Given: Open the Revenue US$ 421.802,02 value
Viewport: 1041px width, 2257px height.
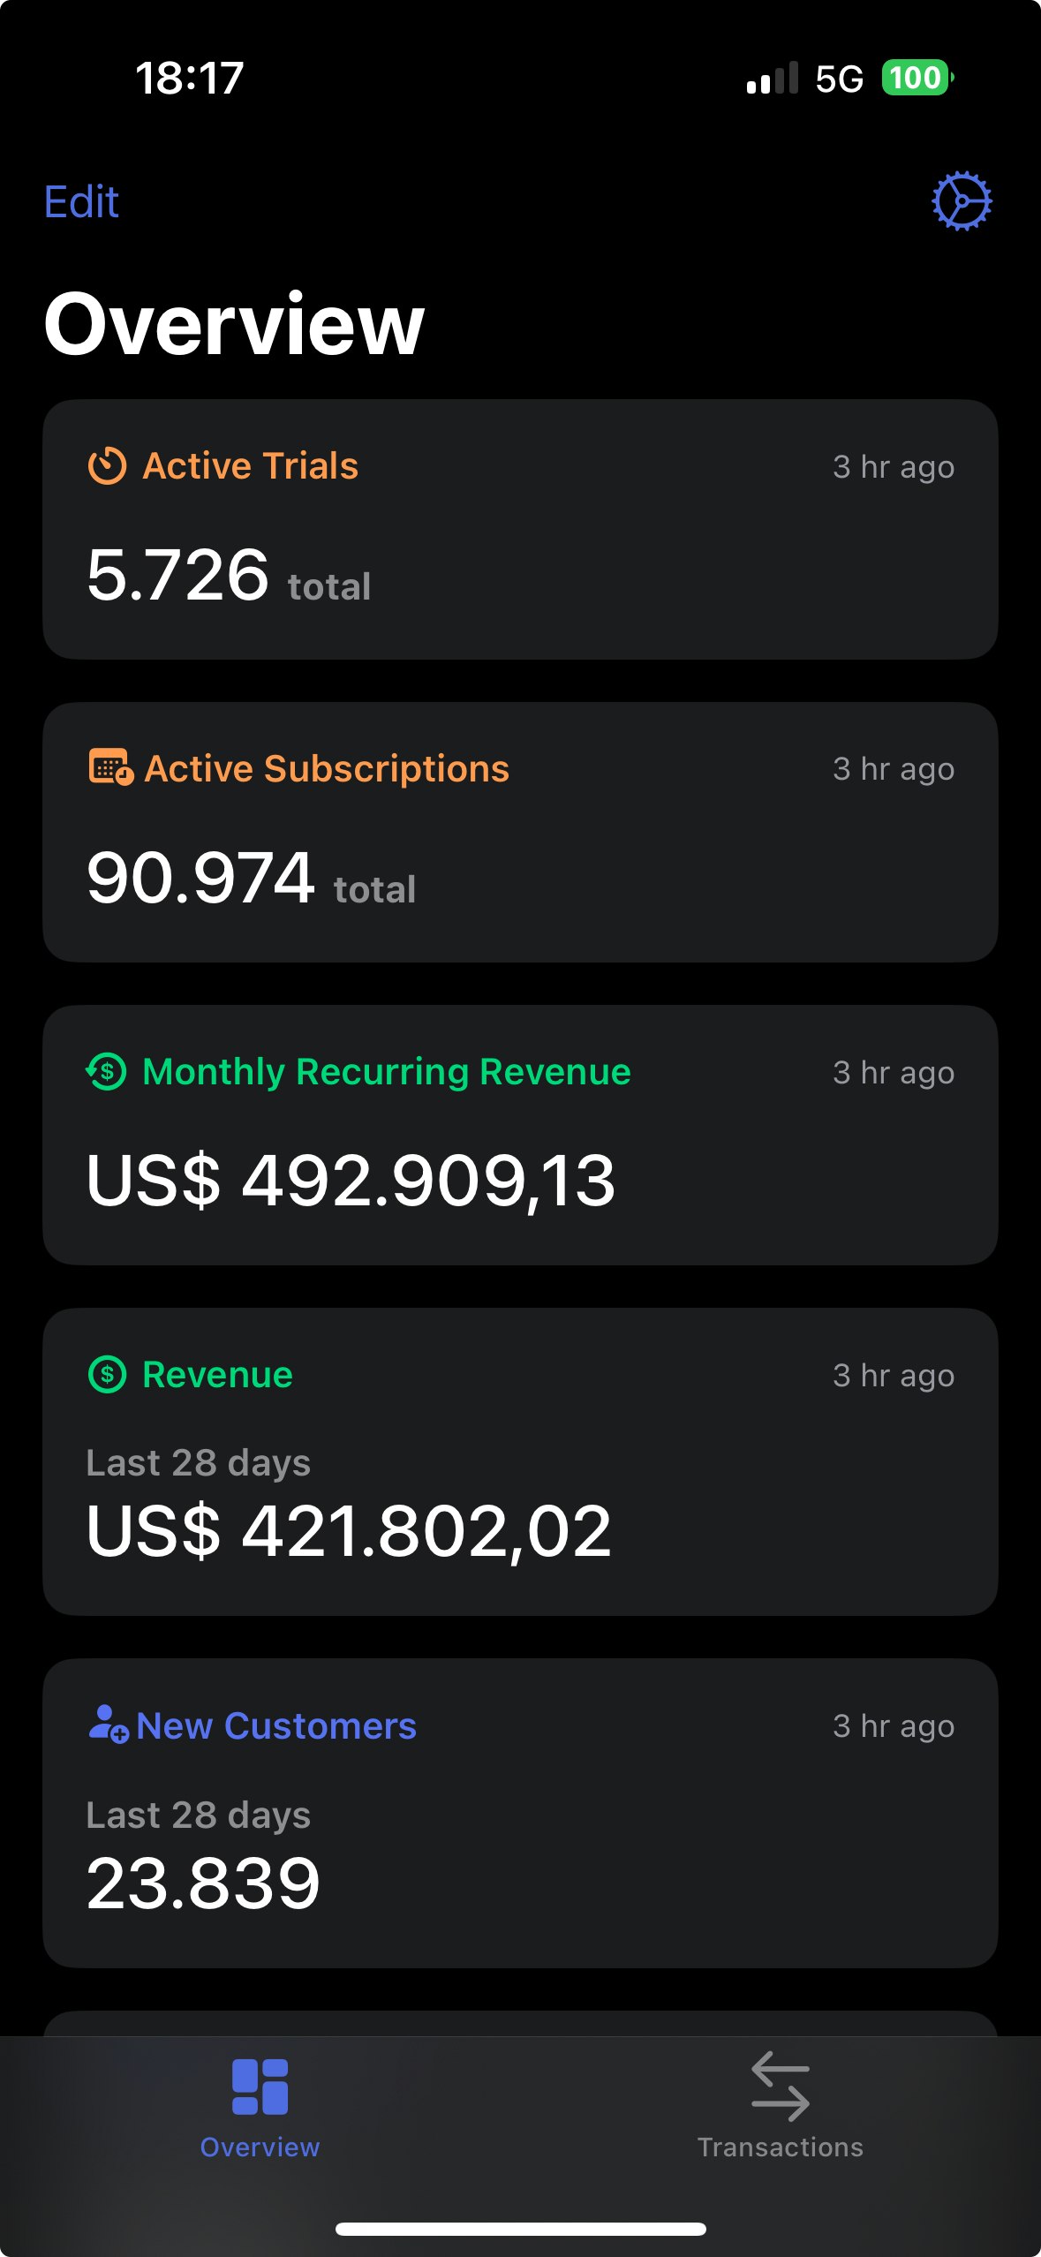Looking at the screenshot, I should (349, 1531).
